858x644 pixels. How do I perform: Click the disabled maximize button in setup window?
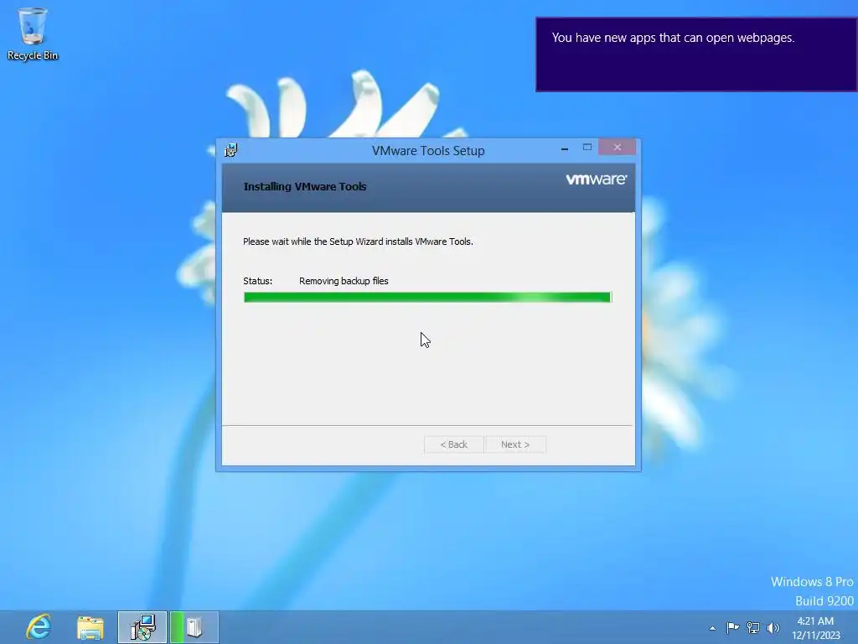pyautogui.click(x=587, y=147)
